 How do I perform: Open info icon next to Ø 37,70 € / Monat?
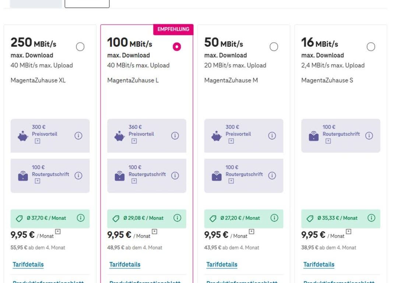pyautogui.click(x=81, y=218)
